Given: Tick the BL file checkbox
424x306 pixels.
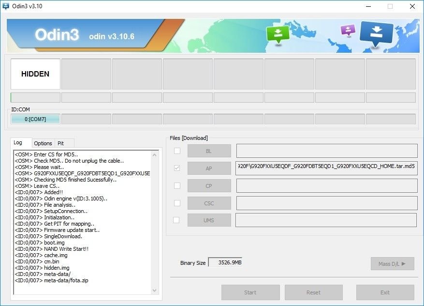Looking at the screenshot, I should click(177, 151).
